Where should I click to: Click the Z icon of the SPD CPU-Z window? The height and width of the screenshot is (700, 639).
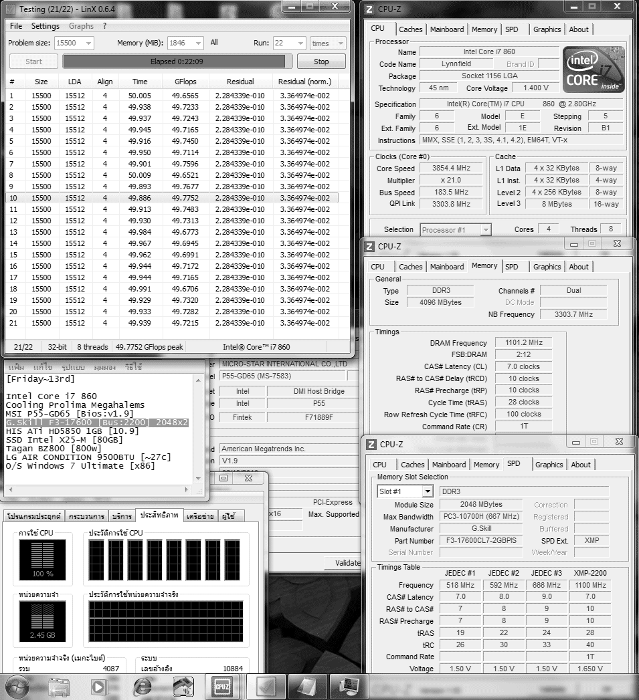coord(371,444)
